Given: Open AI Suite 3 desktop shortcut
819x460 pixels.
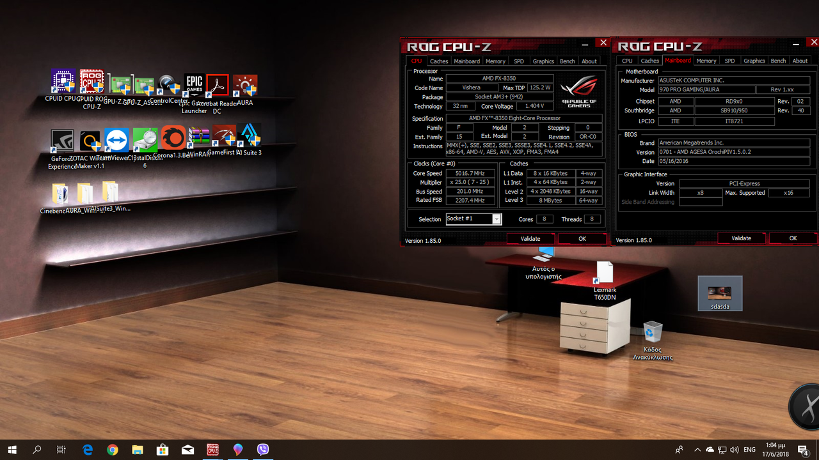Looking at the screenshot, I should pos(249,136).
